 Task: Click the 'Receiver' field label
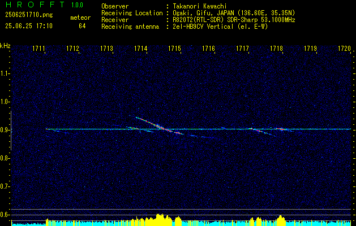coord(115,20)
